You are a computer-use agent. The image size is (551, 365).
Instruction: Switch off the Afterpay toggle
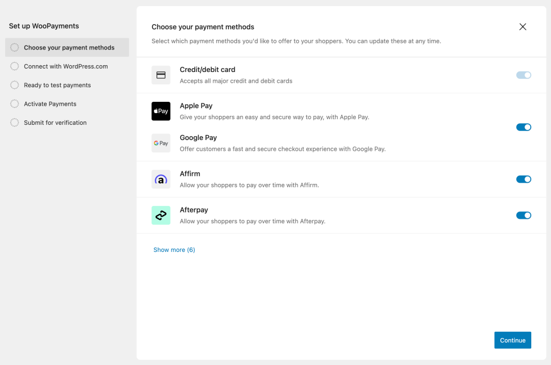523,215
